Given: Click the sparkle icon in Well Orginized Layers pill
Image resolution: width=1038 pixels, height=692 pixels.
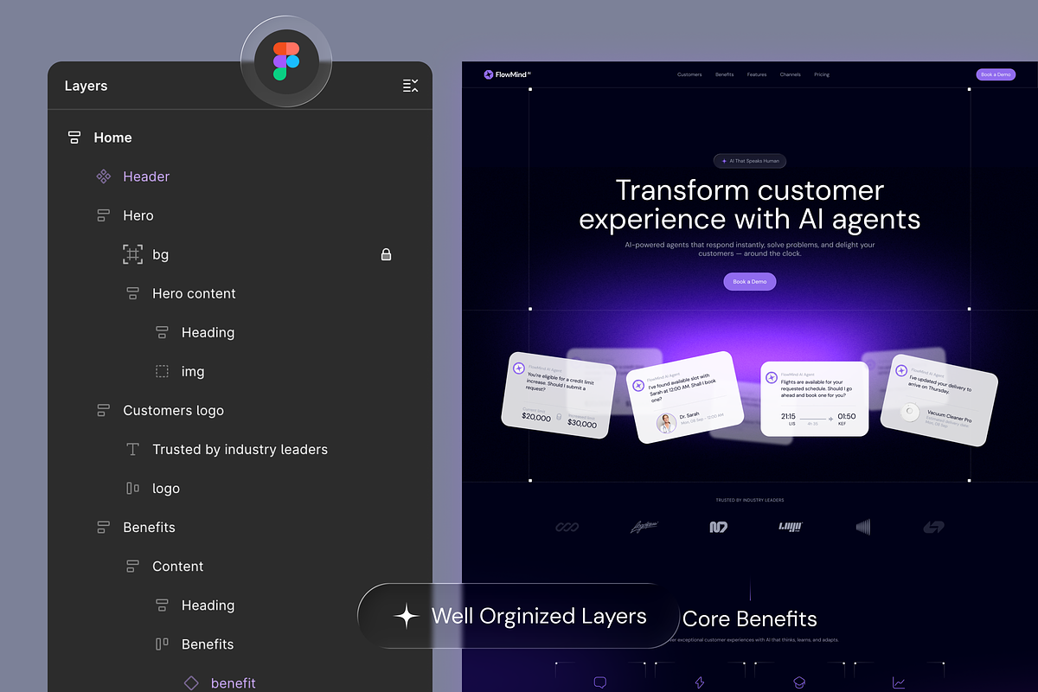Looking at the screenshot, I should point(406,616).
